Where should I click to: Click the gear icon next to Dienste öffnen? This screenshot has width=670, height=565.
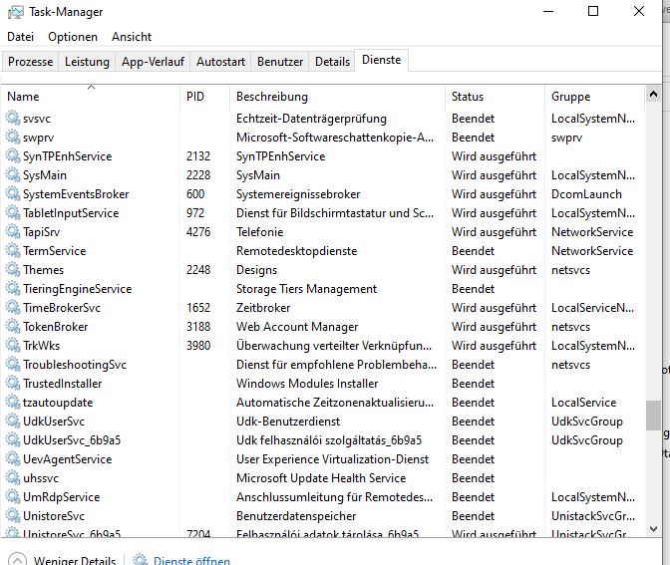(x=140, y=559)
